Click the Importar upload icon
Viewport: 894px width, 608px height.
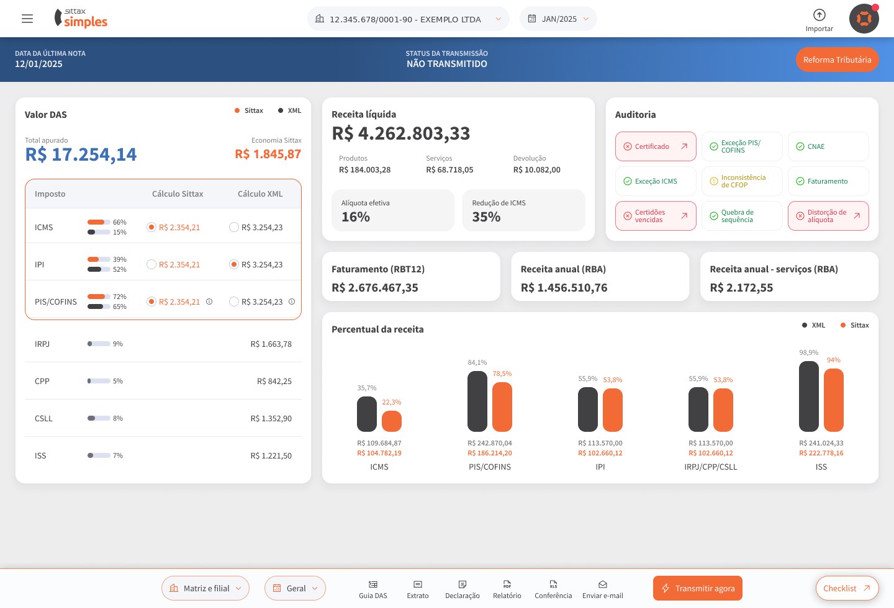[819, 15]
